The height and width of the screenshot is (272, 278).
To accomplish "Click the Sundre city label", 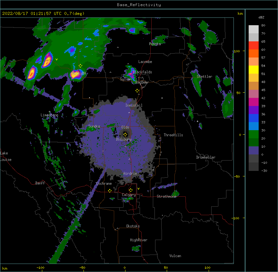I will [94, 126].
